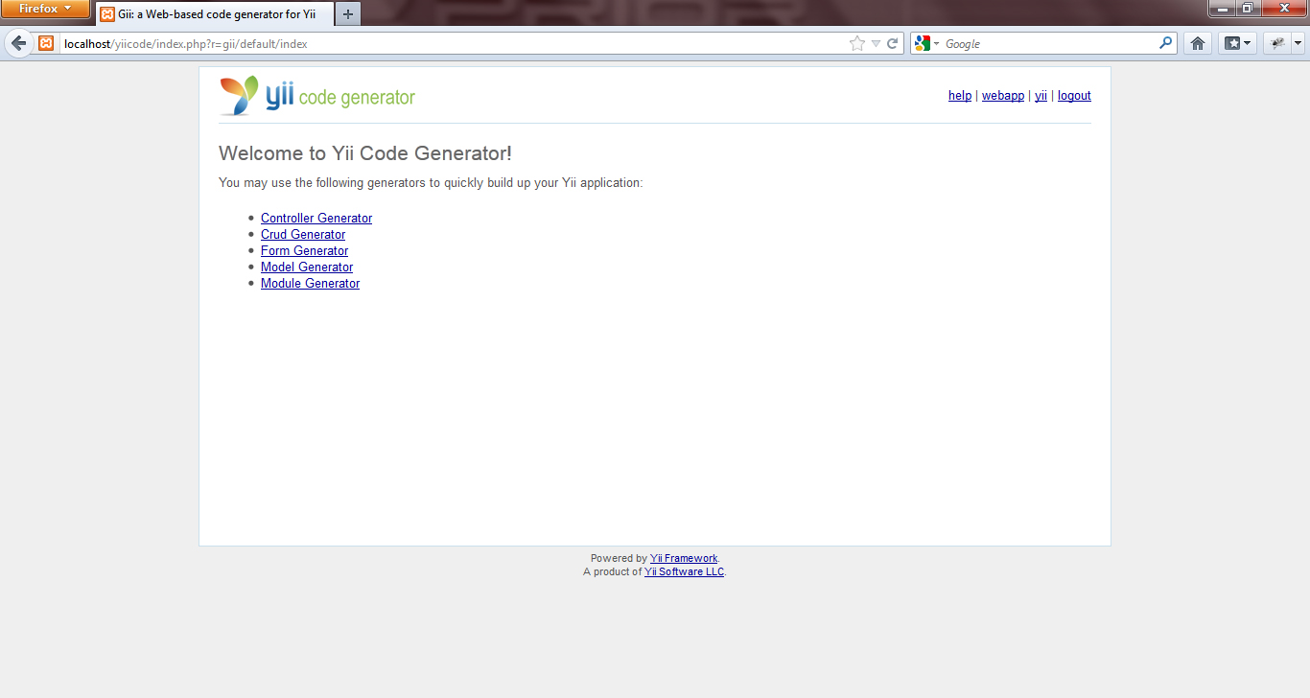Start a search with the magnifier icon
The image size is (1310, 698).
pos(1163,43)
